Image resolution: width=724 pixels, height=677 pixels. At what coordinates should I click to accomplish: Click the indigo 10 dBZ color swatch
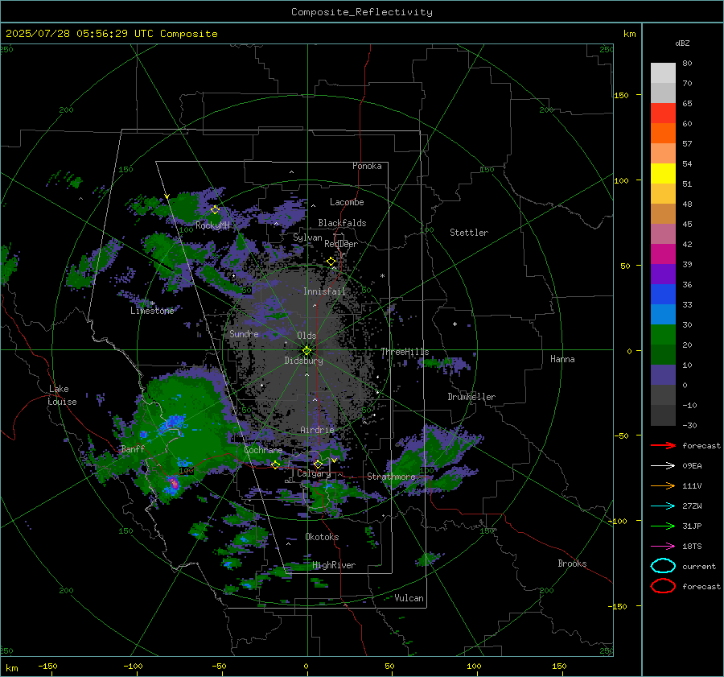[x=663, y=375]
